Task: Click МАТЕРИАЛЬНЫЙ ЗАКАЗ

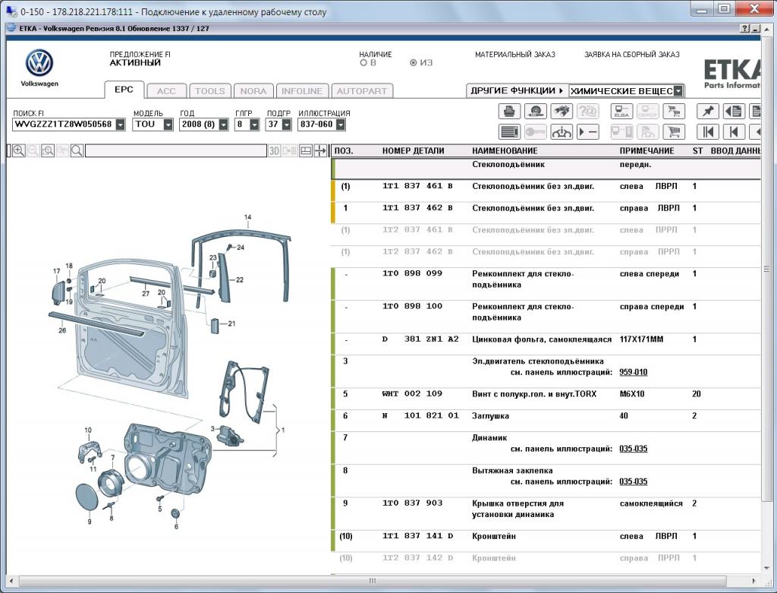Action: point(515,55)
